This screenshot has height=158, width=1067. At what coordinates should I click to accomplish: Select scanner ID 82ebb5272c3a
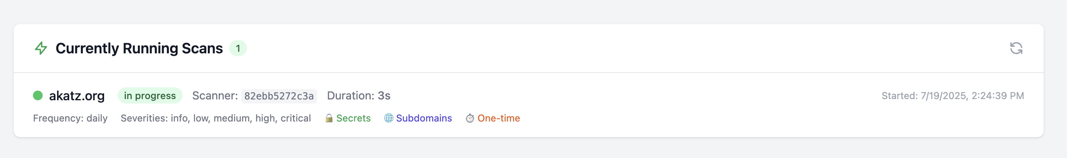coord(279,96)
